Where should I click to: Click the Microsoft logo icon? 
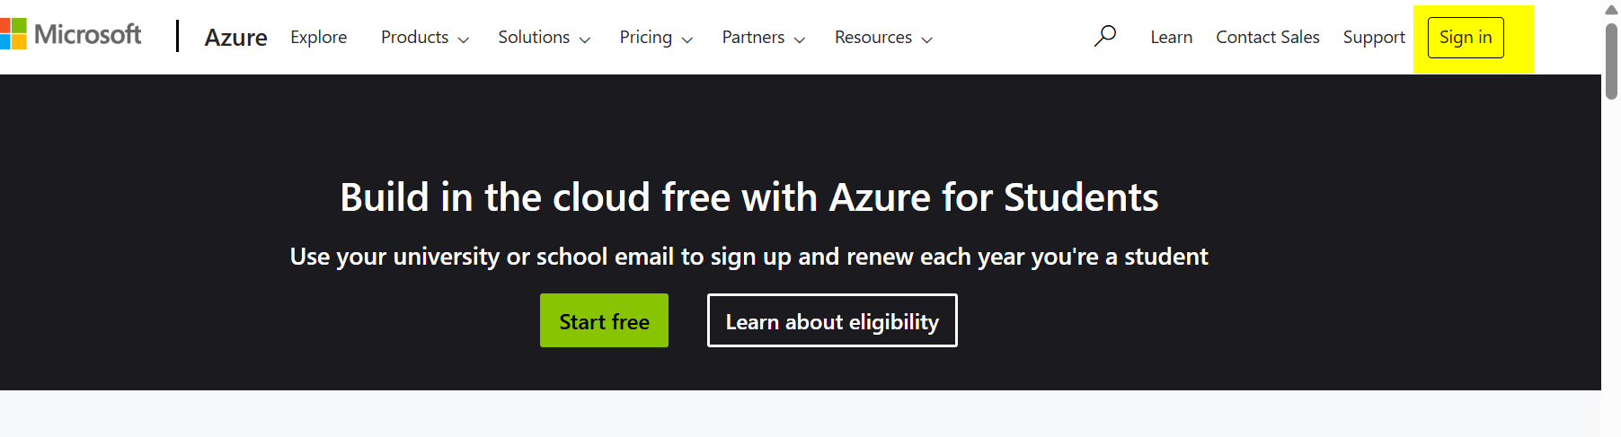(13, 34)
